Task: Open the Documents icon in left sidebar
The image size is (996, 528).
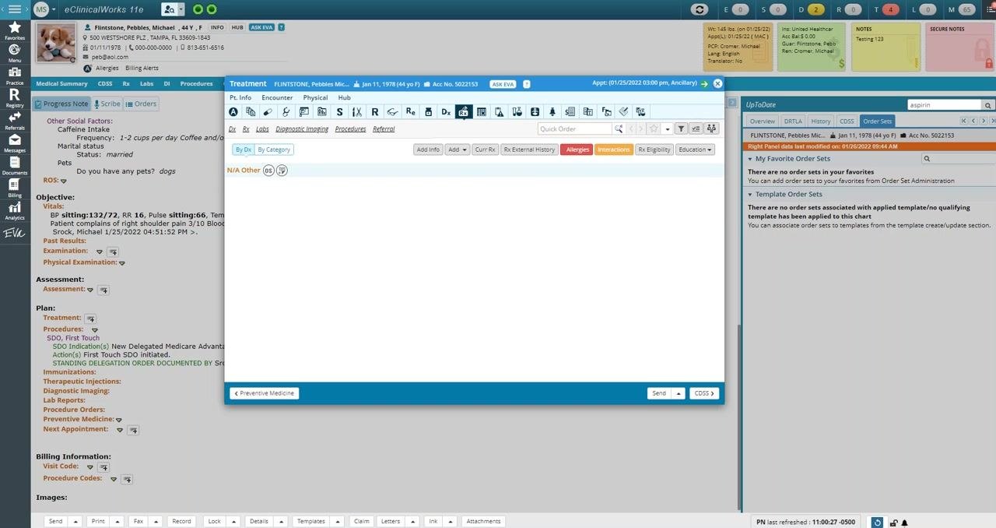Action: point(14,165)
